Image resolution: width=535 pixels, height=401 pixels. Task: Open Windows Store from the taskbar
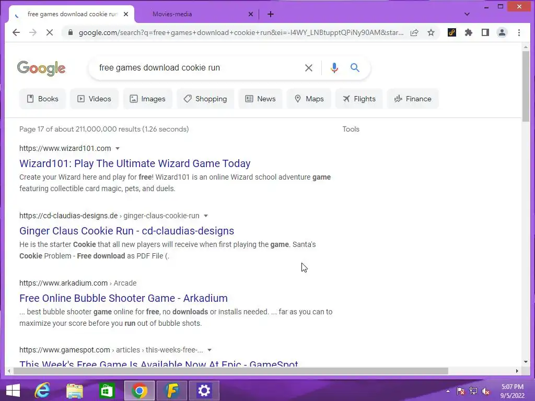click(107, 391)
